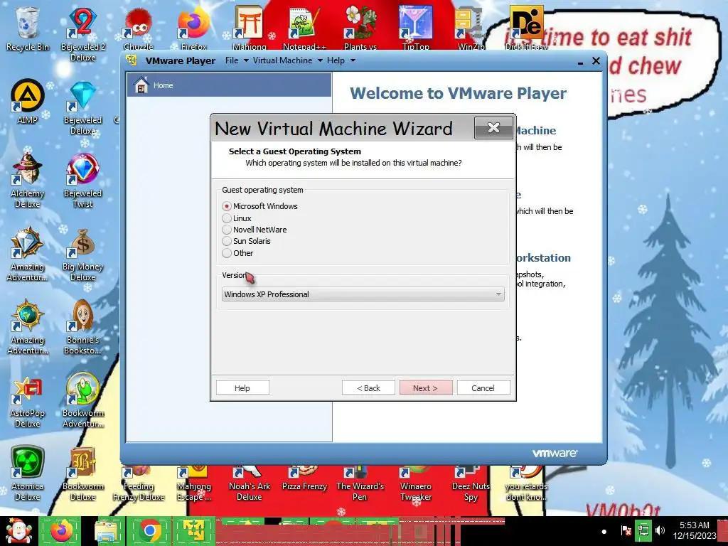Click the Next button in the wizard
The width and height of the screenshot is (728, 546).
pos(426,388)
